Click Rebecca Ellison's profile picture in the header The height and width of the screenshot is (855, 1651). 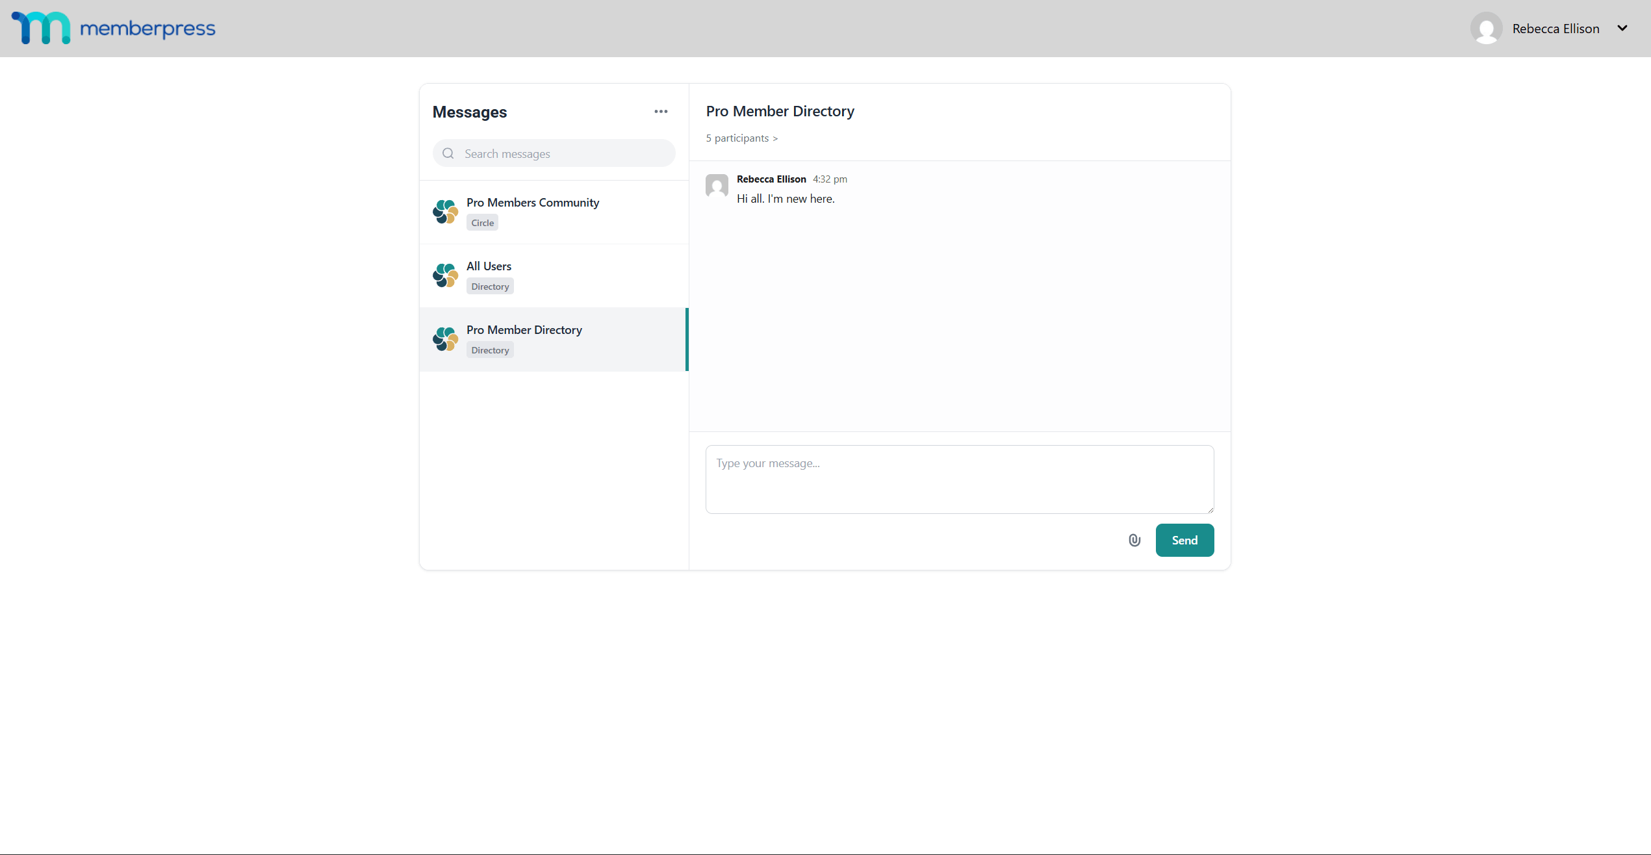click(x=1487, y=28)
